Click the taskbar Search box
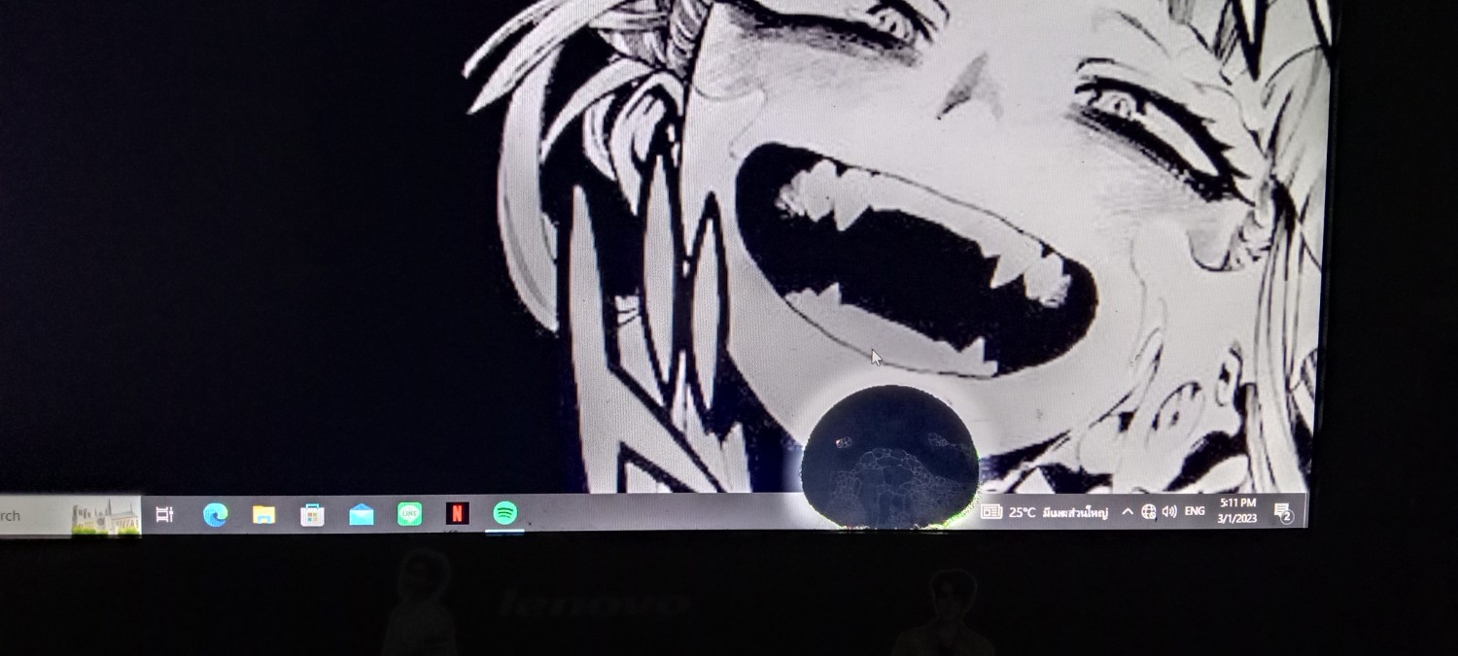 (x=70, y=516)
